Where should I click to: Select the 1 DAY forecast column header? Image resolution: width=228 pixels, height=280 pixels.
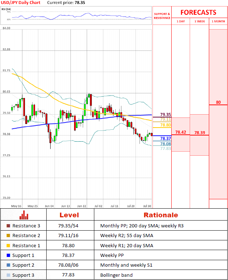point(181,21)
